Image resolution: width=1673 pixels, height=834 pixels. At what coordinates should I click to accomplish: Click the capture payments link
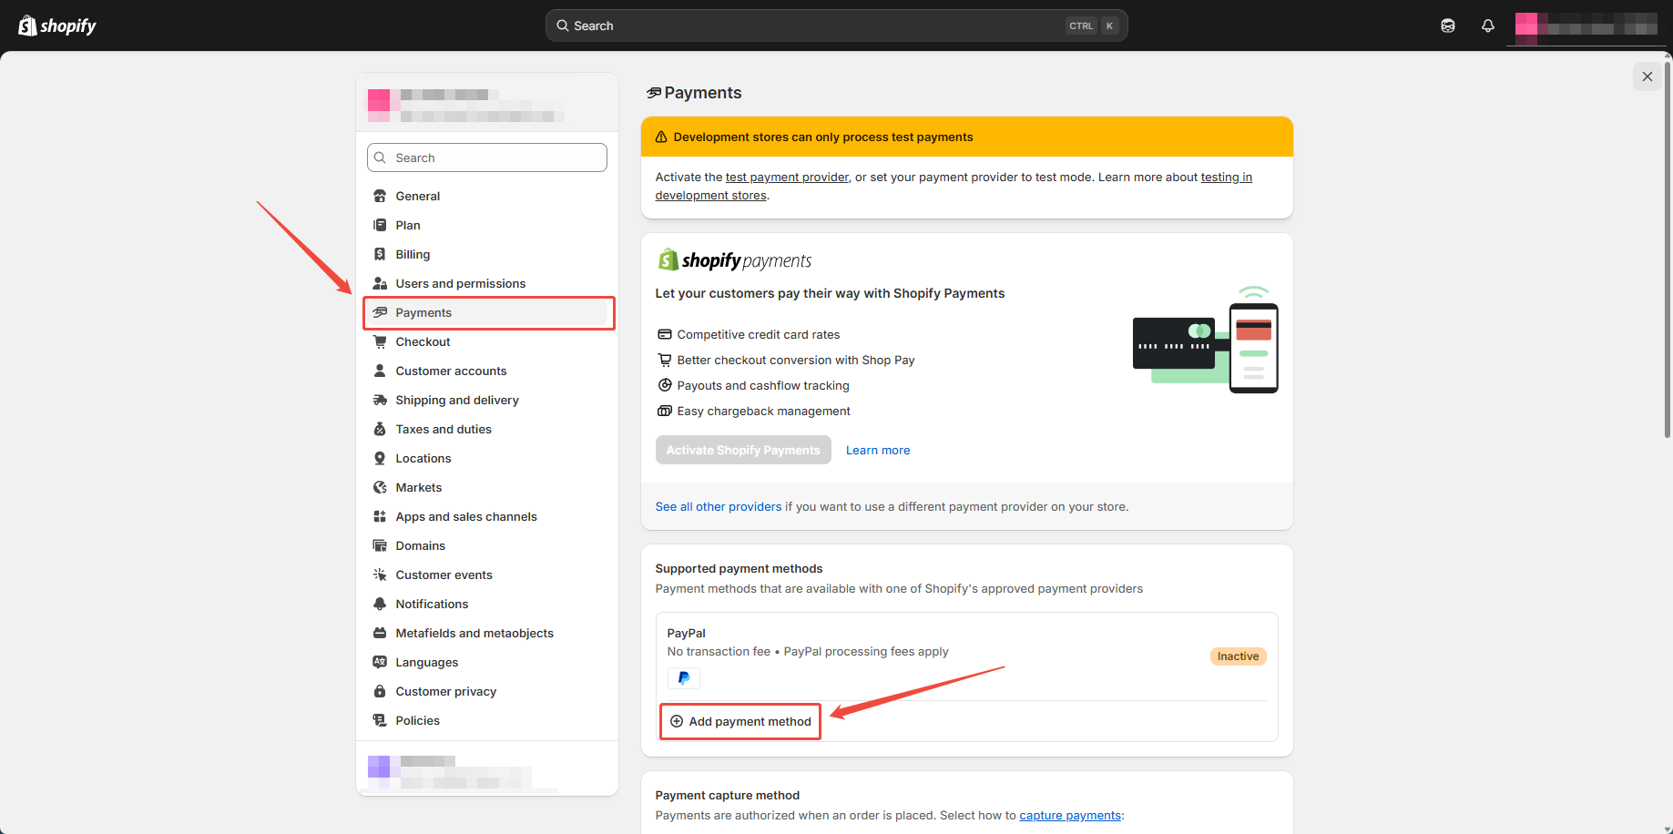[x=1069, y=815]
